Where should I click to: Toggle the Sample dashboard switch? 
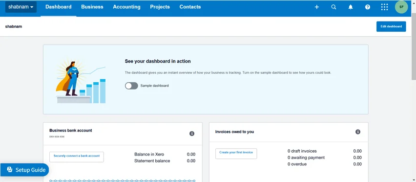tap(131, 86)
